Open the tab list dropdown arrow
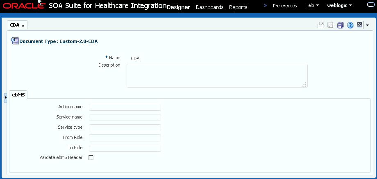The width and height of the screenshot is (377, 179). coord(367,25)
